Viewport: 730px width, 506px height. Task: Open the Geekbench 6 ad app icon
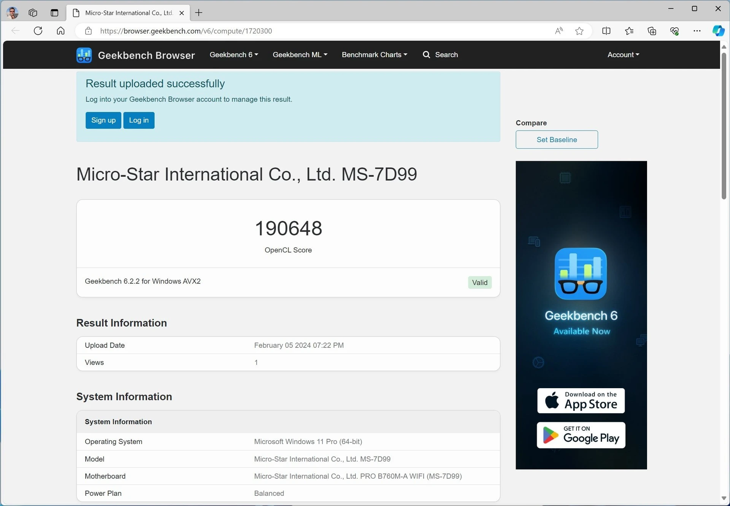[581, 274]
